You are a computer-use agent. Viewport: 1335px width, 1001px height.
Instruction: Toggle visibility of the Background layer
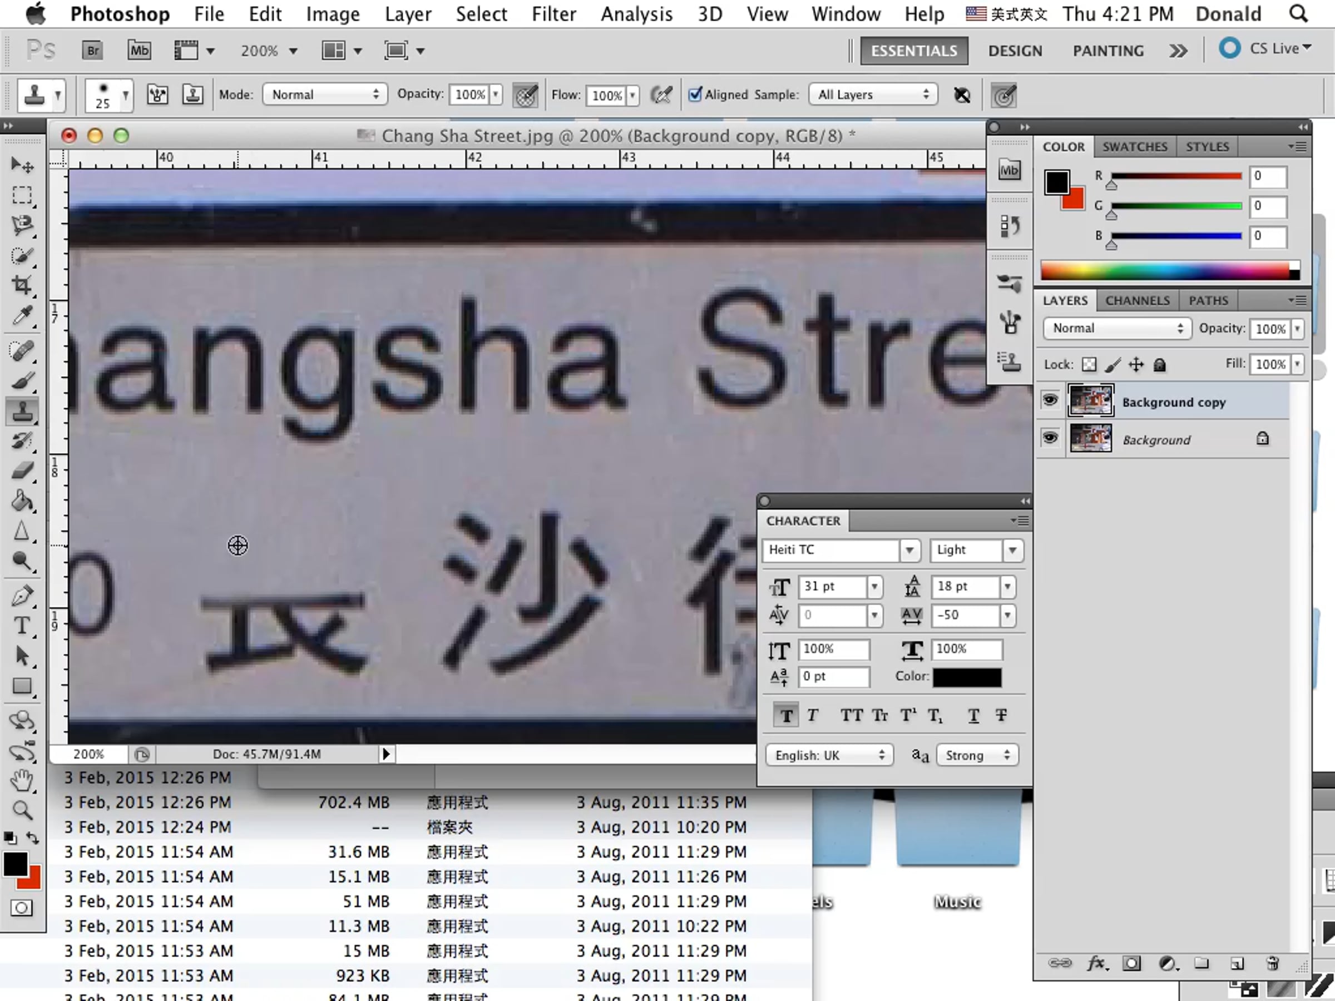[x=1050, y=438]
